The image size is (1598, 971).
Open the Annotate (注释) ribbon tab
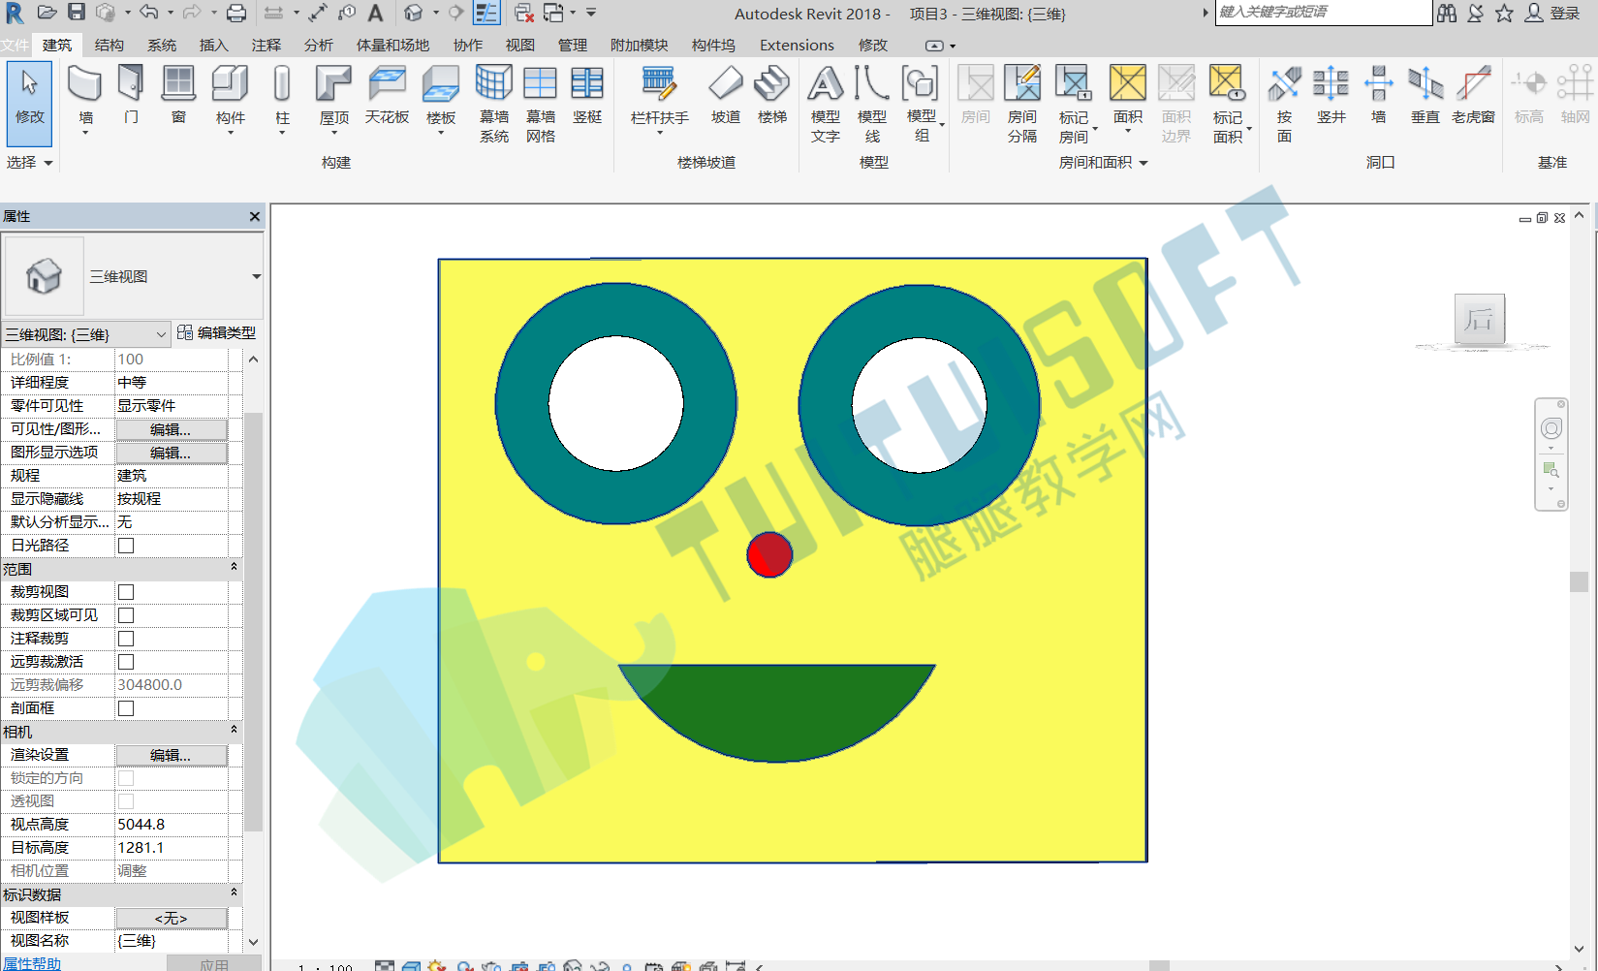point(266,46)
